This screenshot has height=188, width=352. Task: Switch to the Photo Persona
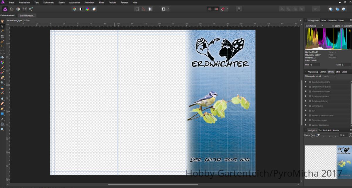pyautogui.click(x=5, y=9)
